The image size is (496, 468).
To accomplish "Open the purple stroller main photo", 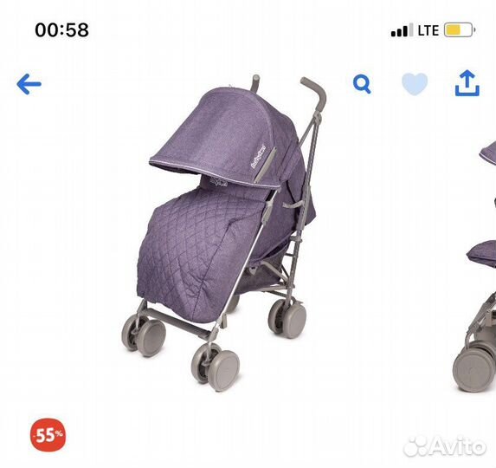I will click(x=224, y=233).
